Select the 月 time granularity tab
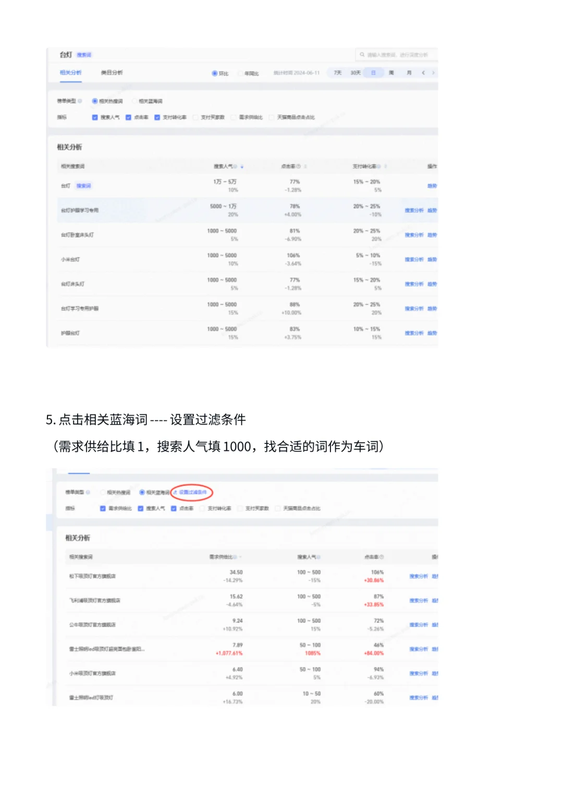The height and width of the screenshot is (795, 563). tap(409, 73)
